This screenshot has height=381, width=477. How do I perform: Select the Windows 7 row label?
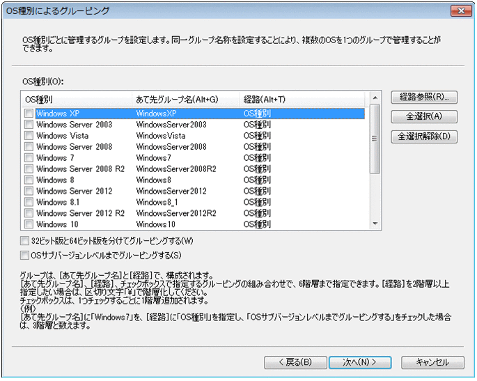55,157
